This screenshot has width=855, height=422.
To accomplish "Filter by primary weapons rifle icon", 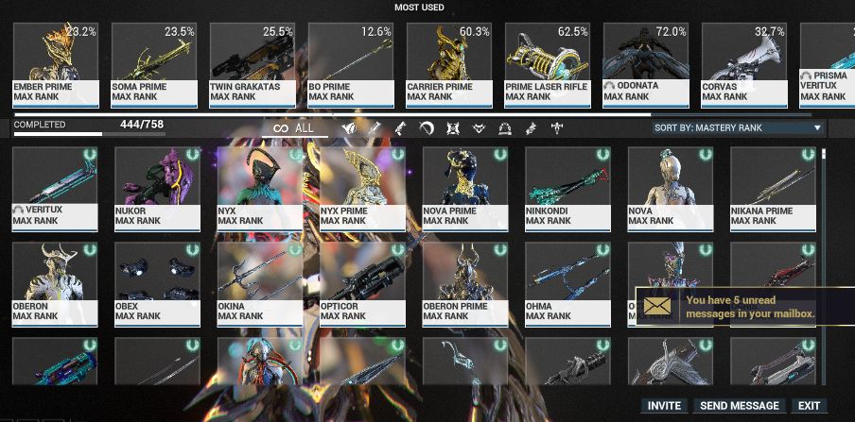I will [375, 128].
